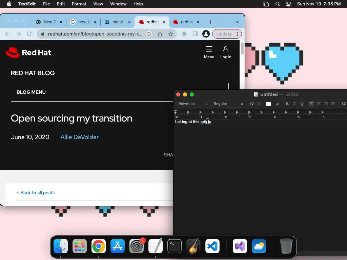Open App Store from the Dock
The height and width of the screenshot is (260, 347).
(118, 246)
